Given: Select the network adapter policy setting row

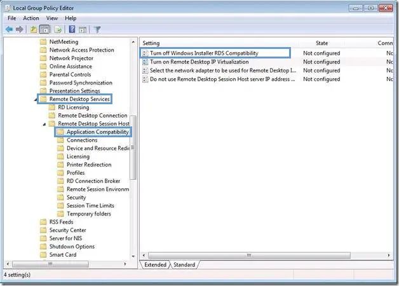Looking at the screenshot, I should pos(223,71).
